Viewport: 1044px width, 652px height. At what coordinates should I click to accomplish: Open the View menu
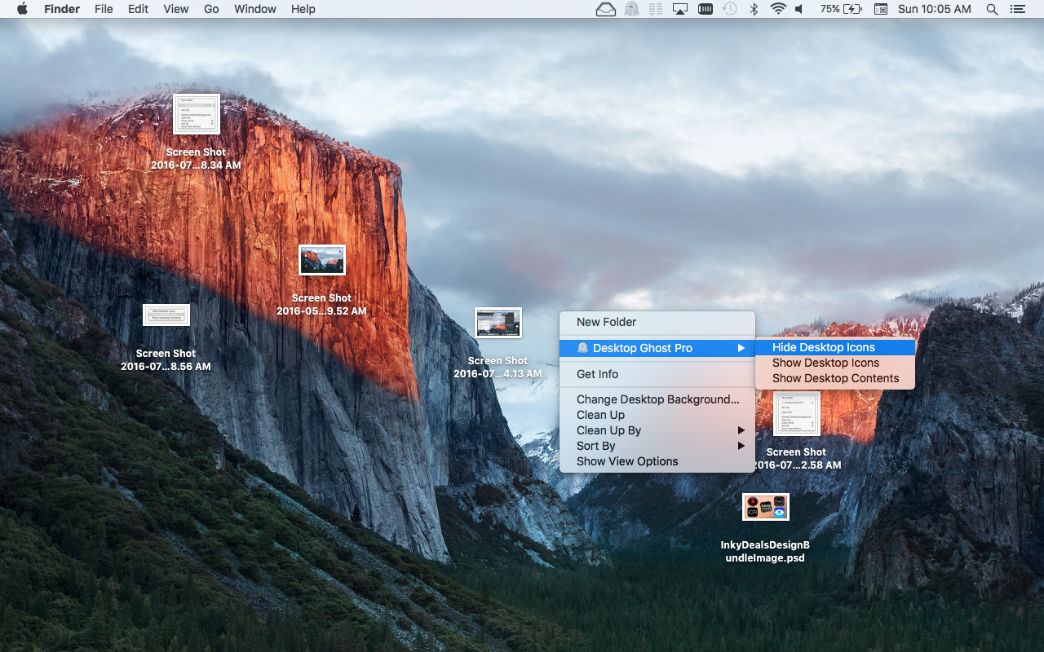click(x=175, y=9)
